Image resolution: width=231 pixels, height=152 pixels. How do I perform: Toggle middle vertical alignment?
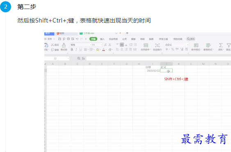pos(122,45)
